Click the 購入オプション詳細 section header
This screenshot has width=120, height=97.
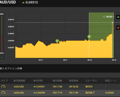(x=11, y=68)
